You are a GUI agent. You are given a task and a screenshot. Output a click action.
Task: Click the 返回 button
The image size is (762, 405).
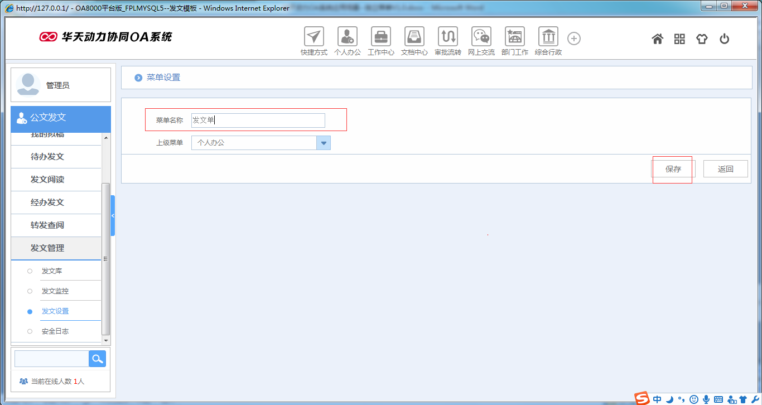725,169
